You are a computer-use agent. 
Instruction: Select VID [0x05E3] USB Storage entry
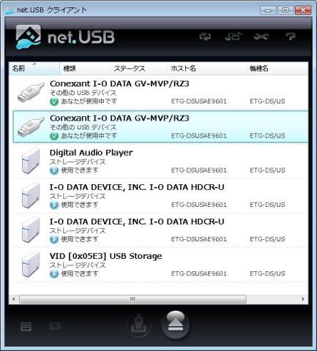[160, 265]
